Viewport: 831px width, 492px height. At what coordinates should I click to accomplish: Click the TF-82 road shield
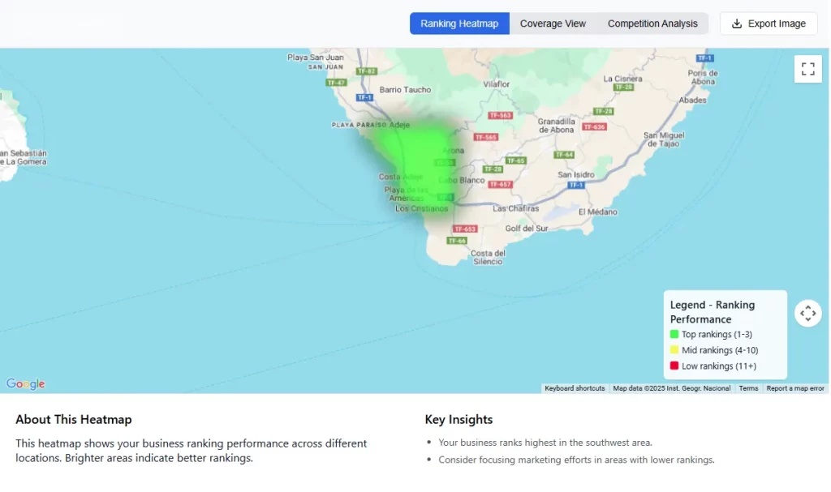coord(366,71)
